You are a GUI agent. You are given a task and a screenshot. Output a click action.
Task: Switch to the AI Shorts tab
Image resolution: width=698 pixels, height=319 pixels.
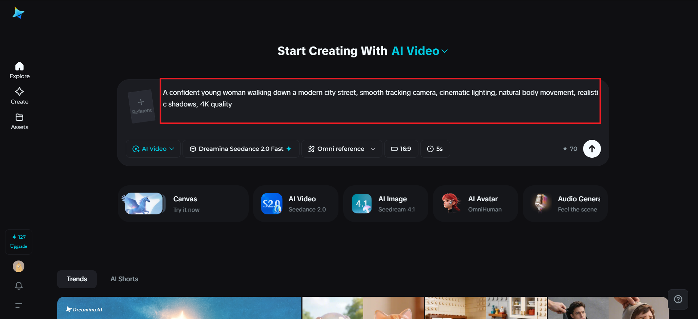(124, 279)
